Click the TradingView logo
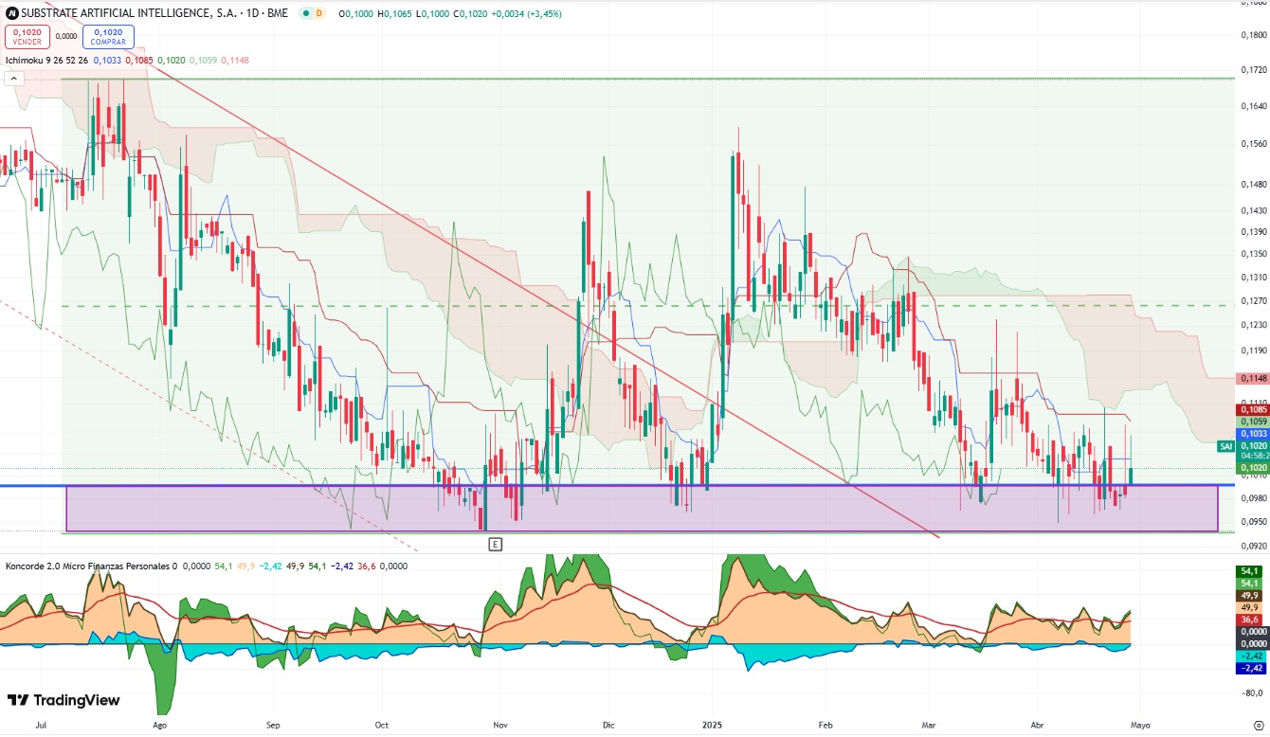Viewport: 1270px width, 737px height. coord(63,700)
